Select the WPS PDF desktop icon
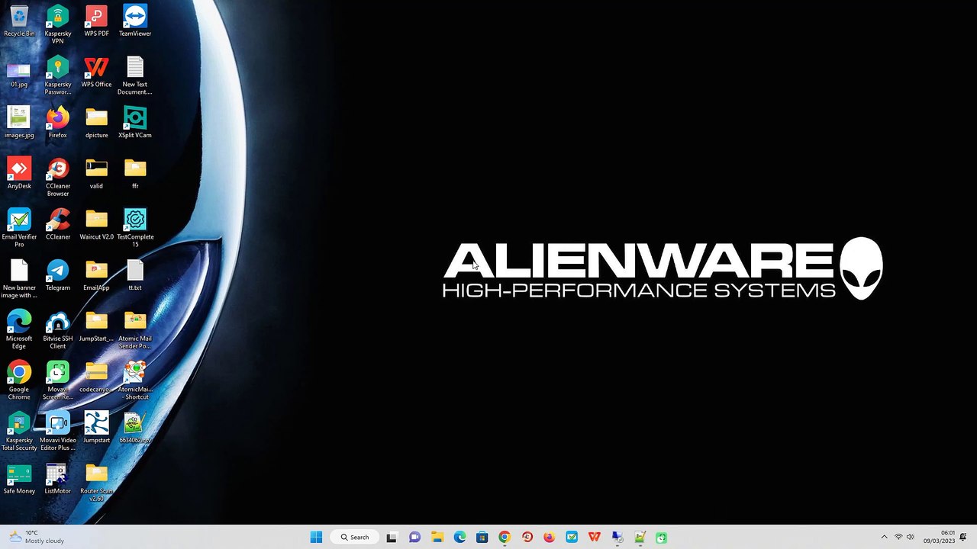This screenshot has width=977, height=549. pyautogui.click(x=96, y=21)
